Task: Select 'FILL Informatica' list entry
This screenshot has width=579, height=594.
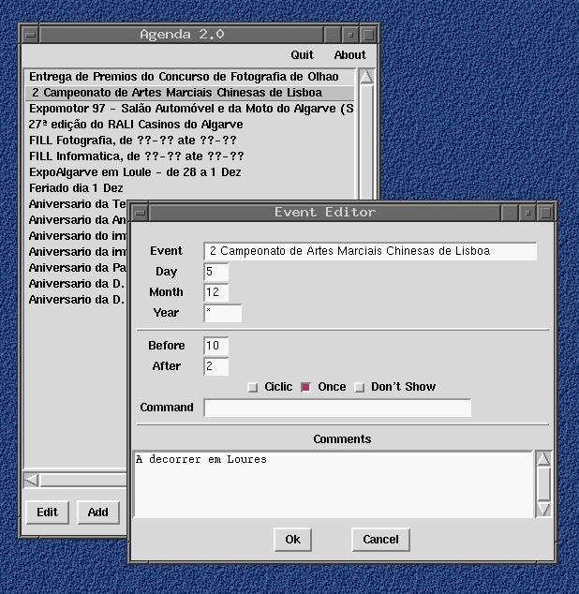Action: point(190,156)
